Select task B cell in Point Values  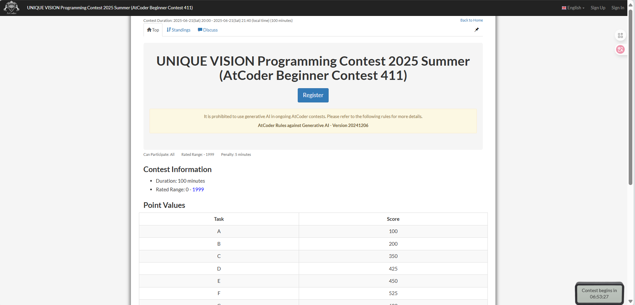pyautogui.click(x=219, y=244)
